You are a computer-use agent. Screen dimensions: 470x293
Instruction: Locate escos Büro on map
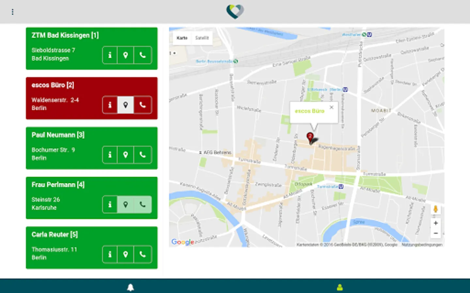(126, 105)
